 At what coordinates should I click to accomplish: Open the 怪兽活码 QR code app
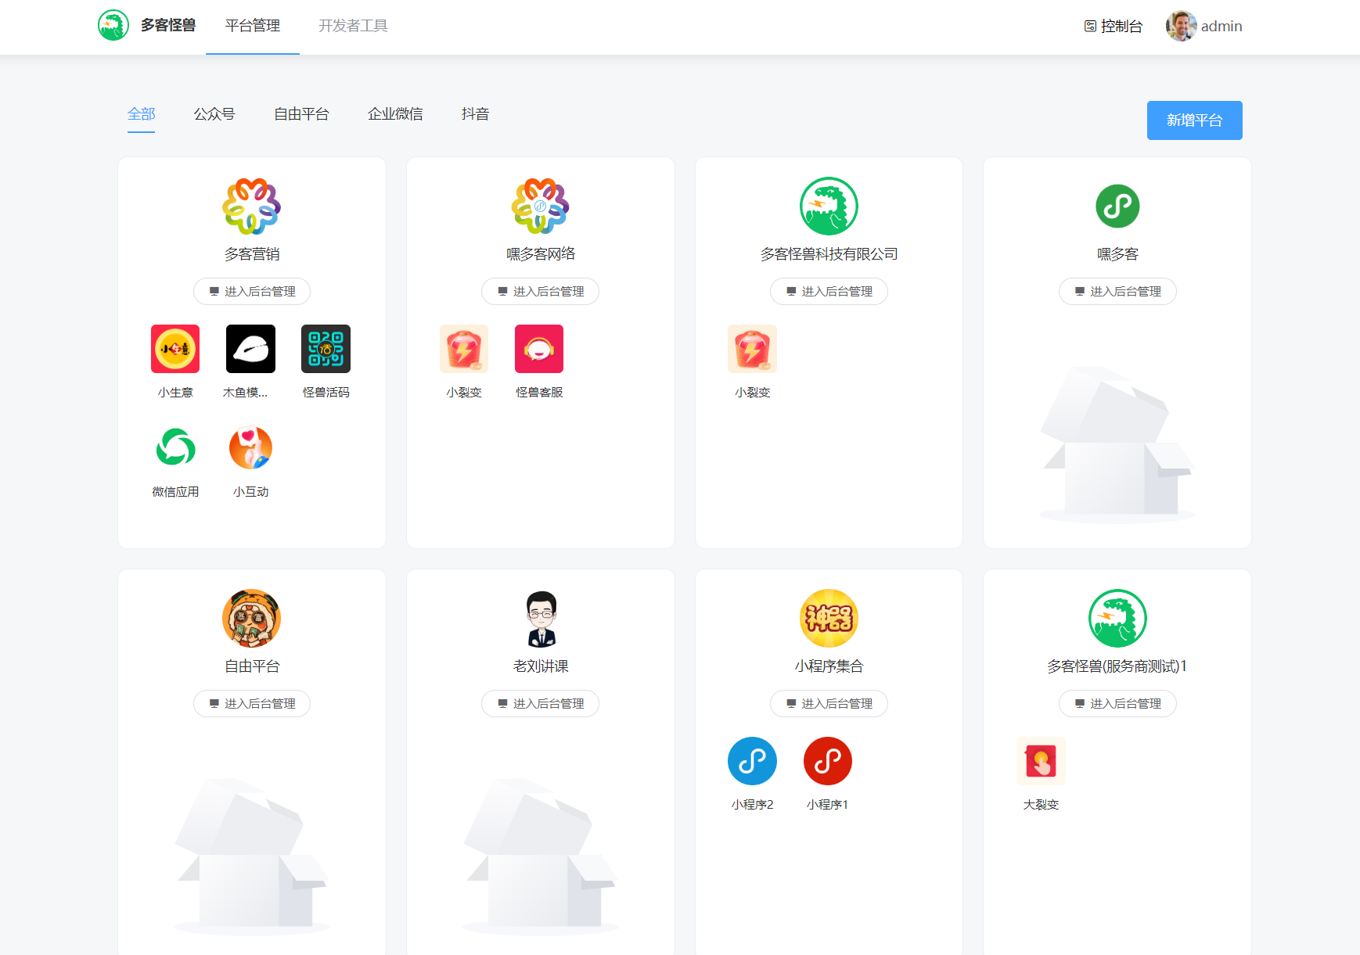(x=326, y=349)
